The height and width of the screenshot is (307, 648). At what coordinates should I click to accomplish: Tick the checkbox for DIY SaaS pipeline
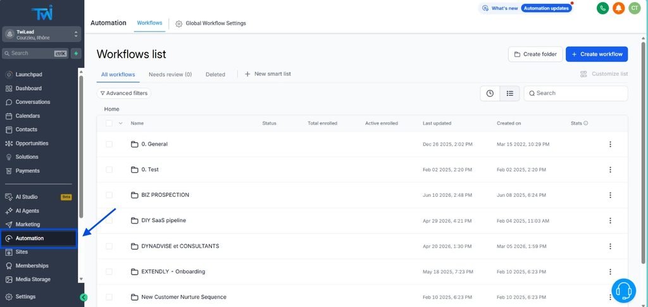tap(109, 221)
